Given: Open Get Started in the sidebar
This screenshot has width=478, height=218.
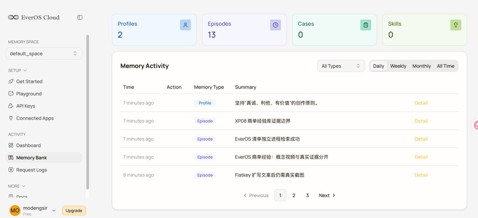Looking at the screenshot, I should (x=44, y=81).
